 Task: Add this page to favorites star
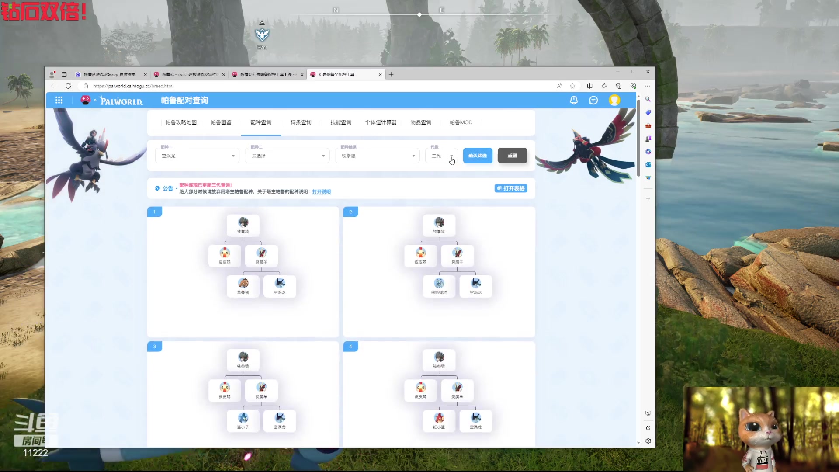click(572, 86)
